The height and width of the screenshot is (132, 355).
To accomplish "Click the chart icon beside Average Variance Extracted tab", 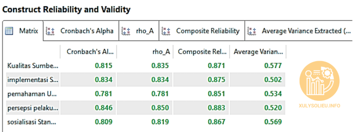I will coord(252,31).
